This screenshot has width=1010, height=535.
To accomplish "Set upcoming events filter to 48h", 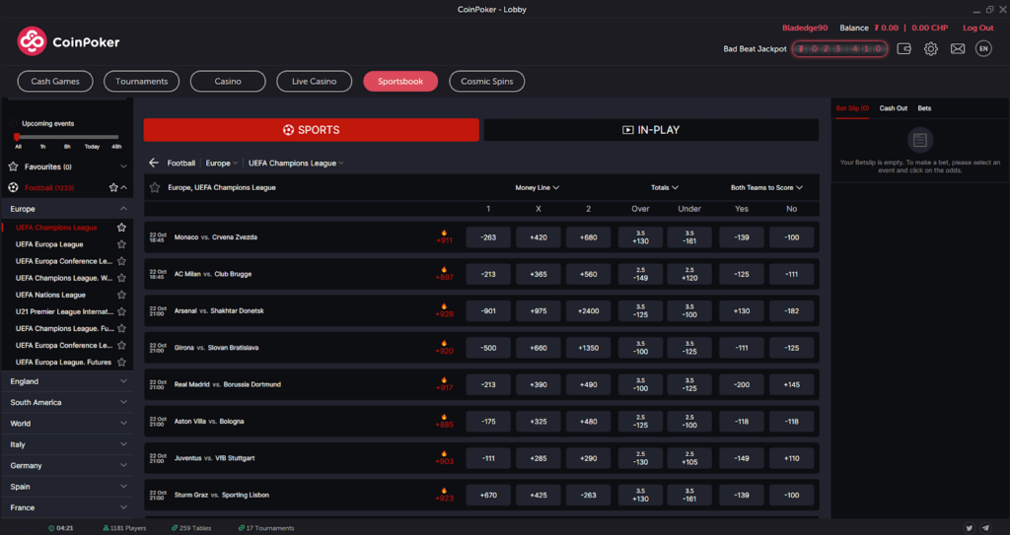I will click(x=116, y=147).
